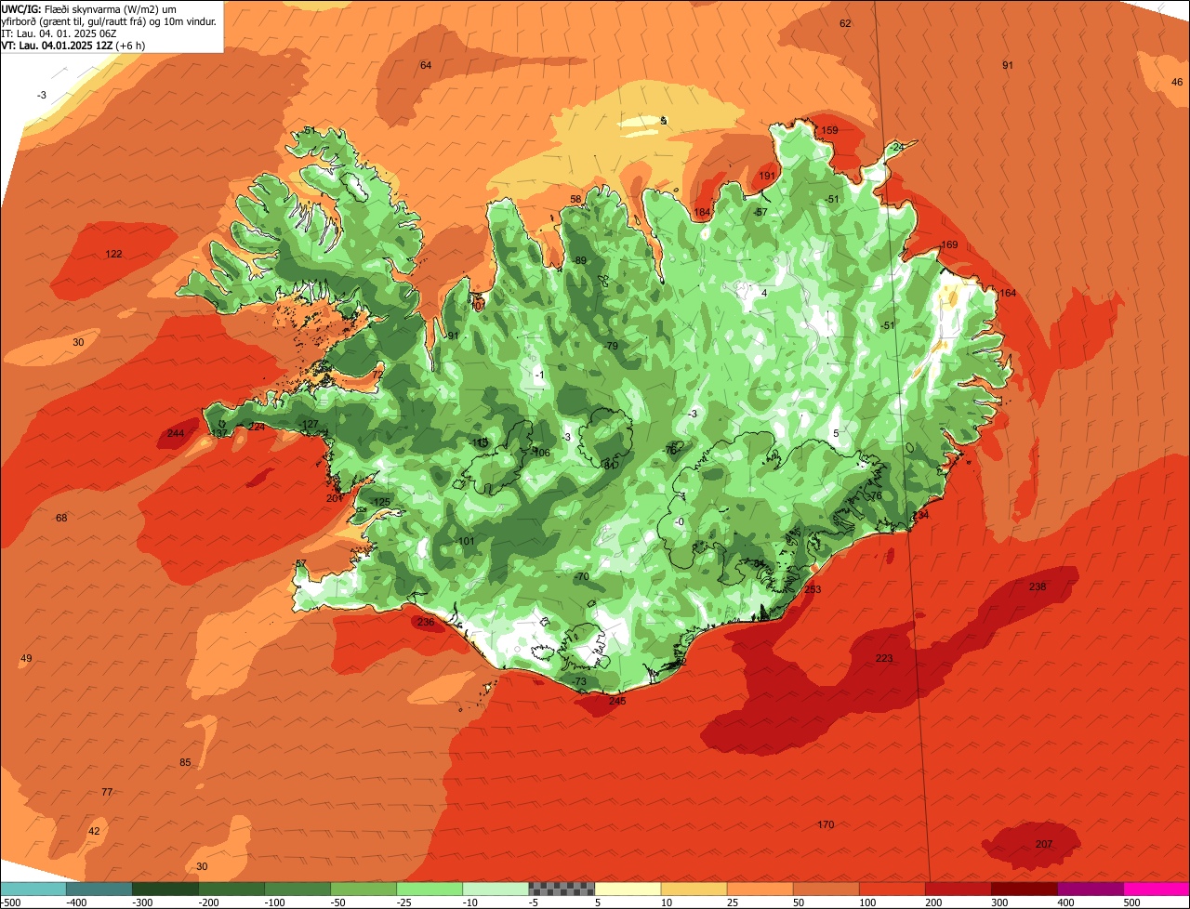The height and width of the screenshot is (909, 1190).
Task: Click the flux value '191' on the map
Action: click(x=767, y=176)
